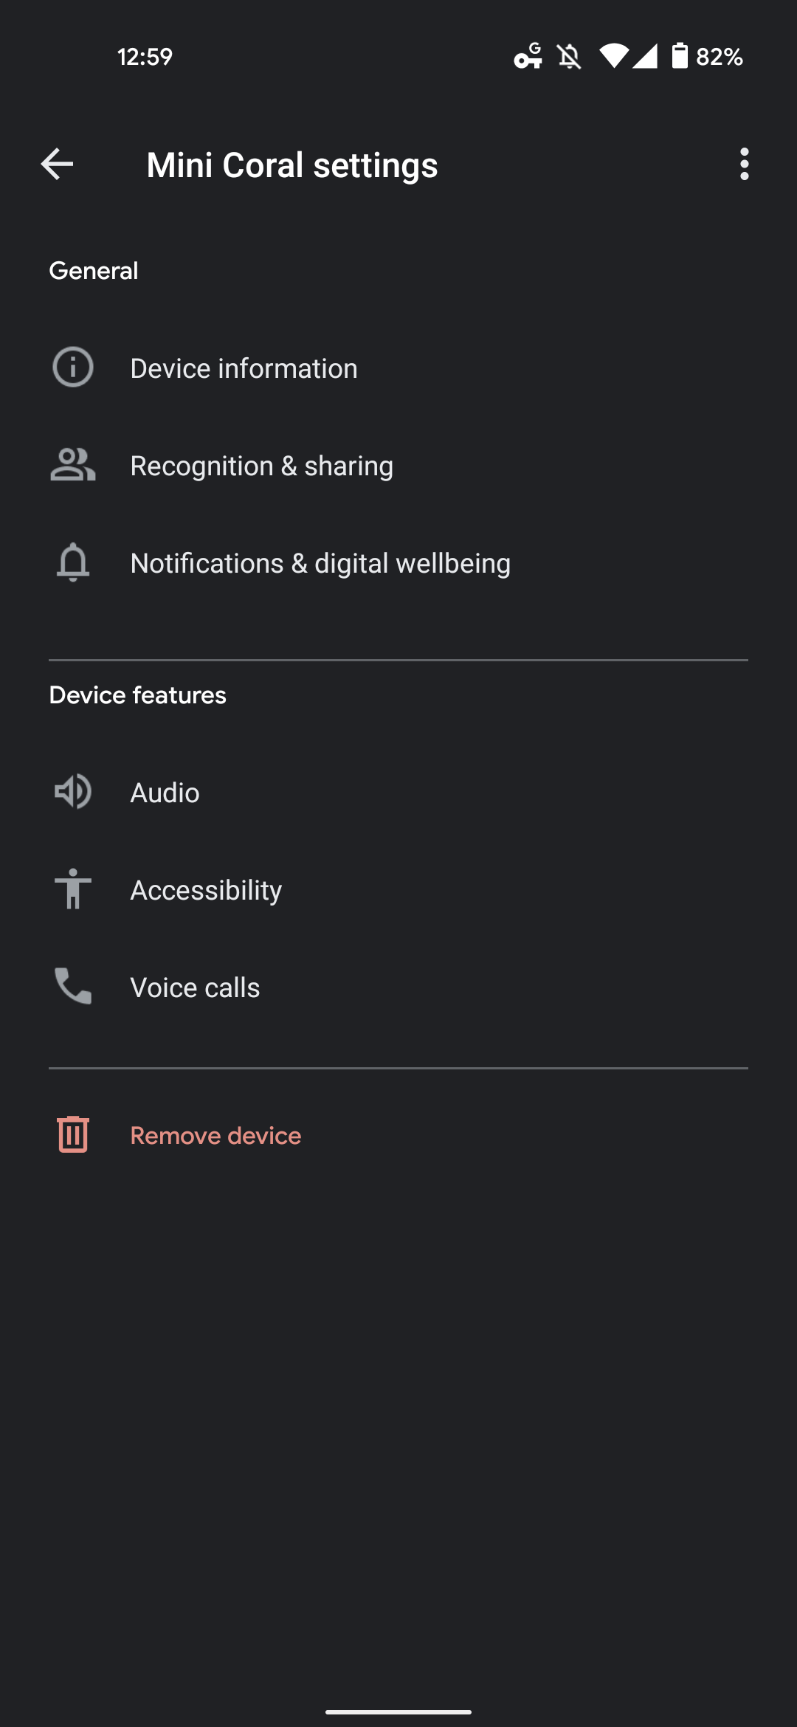Tap Remove device link
Viewport: 797px width, 1727px height.
215,1135
